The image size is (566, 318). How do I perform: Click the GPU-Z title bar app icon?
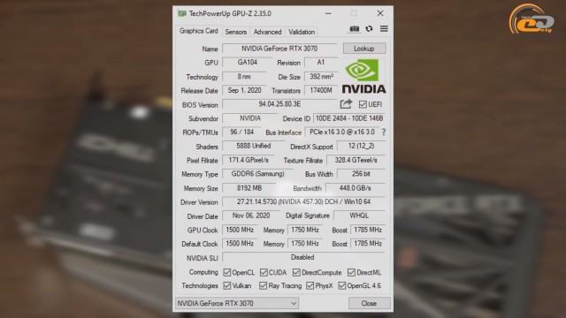(x=182, y=14)
